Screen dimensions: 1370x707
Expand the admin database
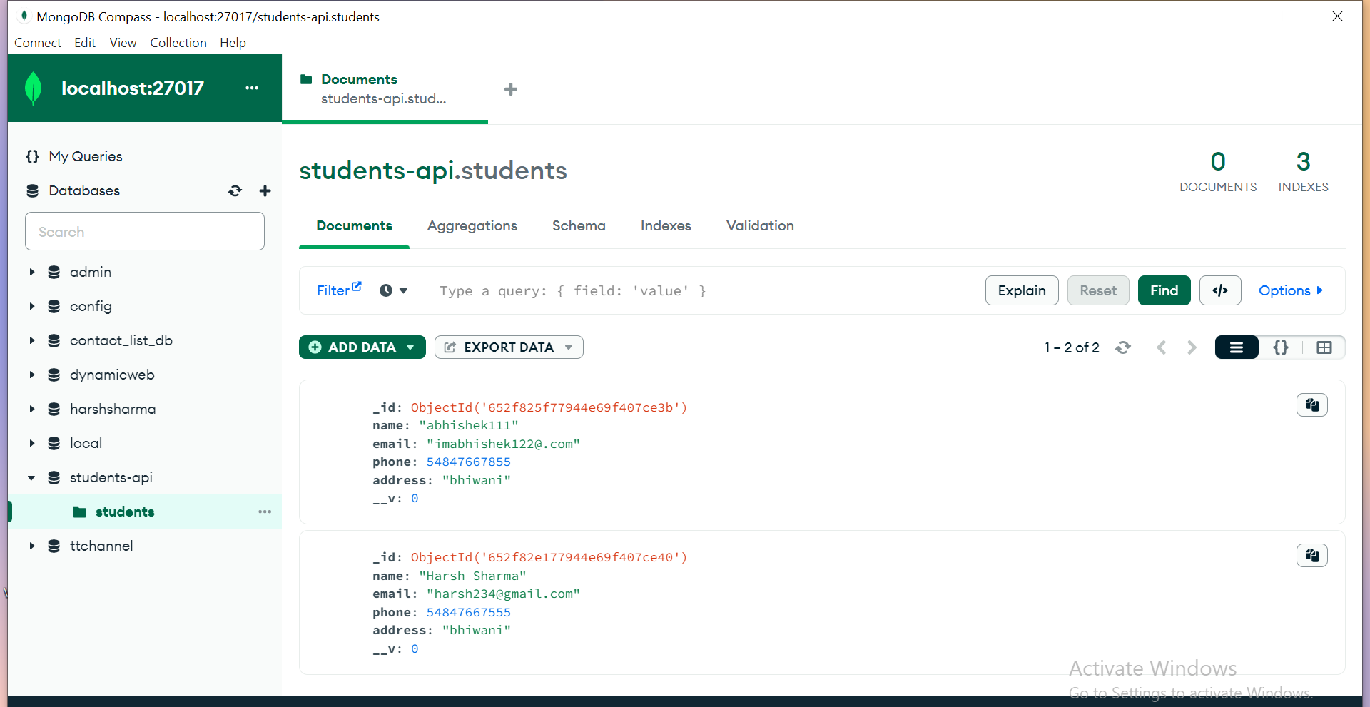click(31, 272)
